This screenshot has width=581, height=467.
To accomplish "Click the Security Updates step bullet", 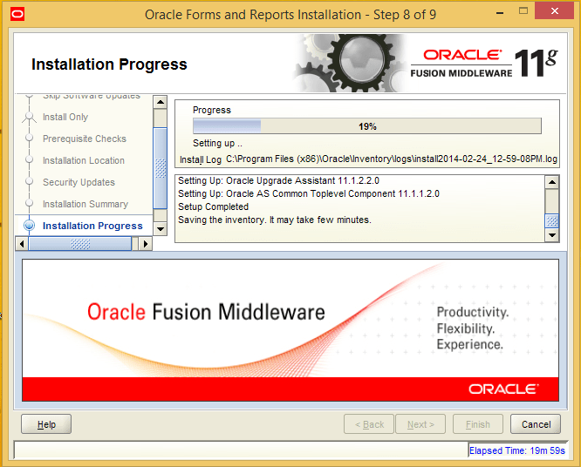I will point(30,182).
